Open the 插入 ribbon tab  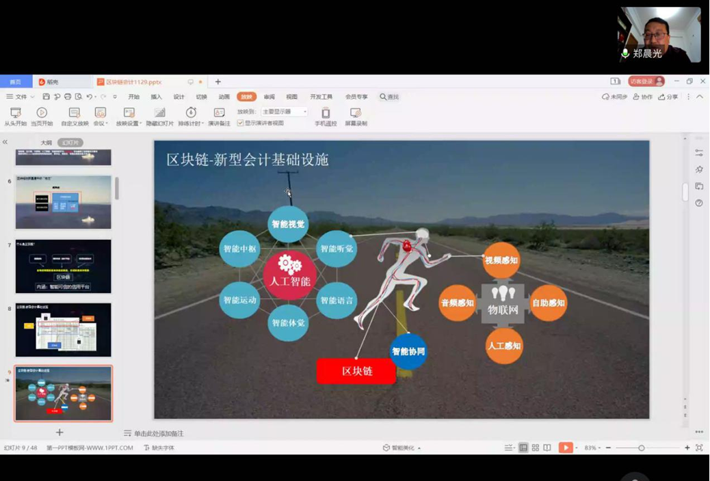coord(156,97)
